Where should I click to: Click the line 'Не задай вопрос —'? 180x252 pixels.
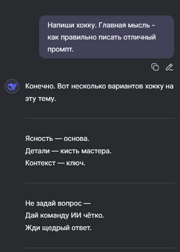point(58,203)
